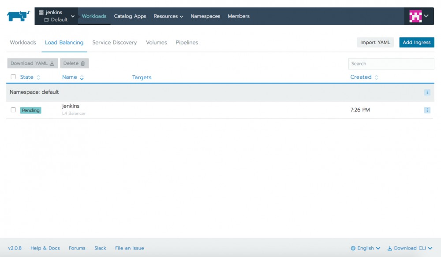Click inside the Search field
This screenshot has height=257, width=441.
(x=391, y=63)
